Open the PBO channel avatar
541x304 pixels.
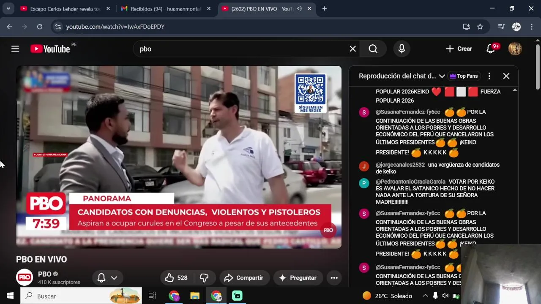click(25, 277)
